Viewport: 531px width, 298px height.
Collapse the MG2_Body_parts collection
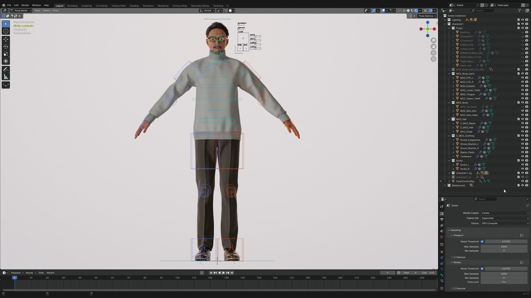tap(449, 73)
